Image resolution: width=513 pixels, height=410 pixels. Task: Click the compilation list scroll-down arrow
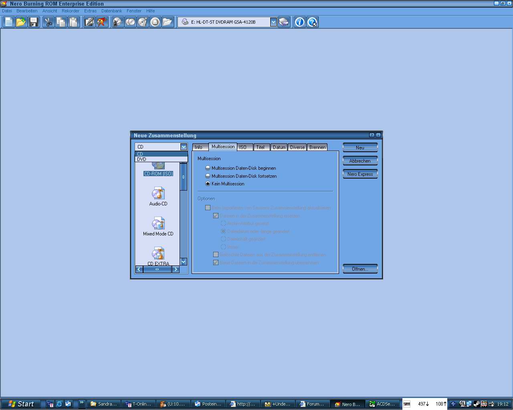184,262
